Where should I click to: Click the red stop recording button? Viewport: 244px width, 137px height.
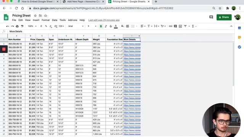pos(4,49)
